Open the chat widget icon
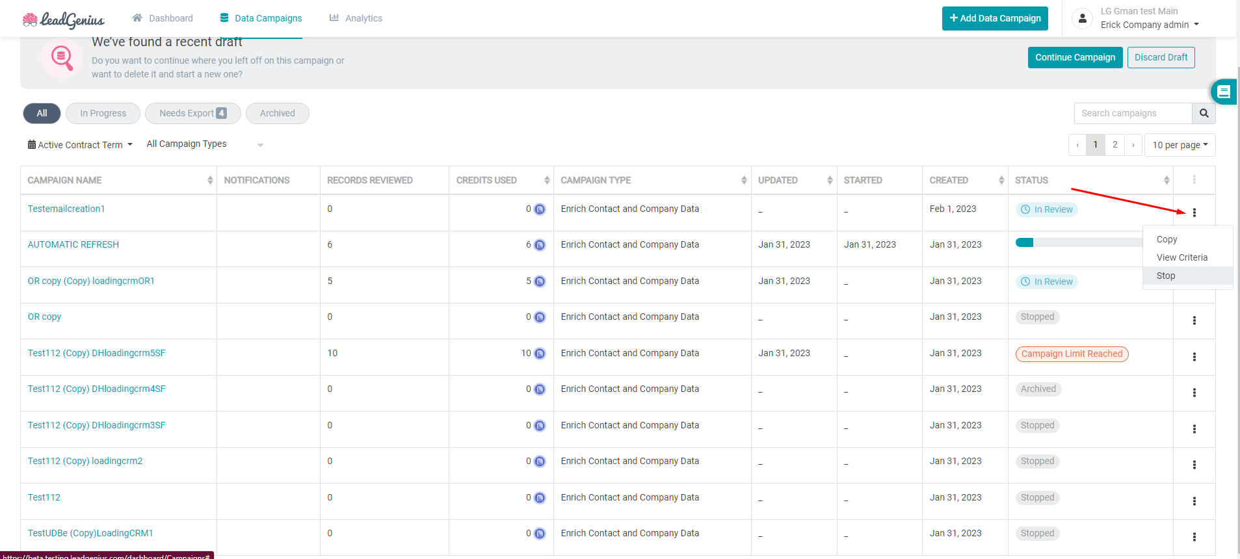Image resolution: width=1240 pixels, height=559 pixels. (1223, 92)
